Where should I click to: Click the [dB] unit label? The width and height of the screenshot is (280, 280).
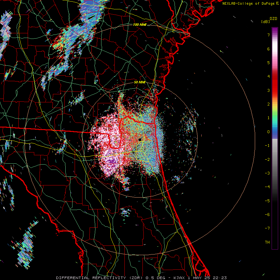[265, 21]
